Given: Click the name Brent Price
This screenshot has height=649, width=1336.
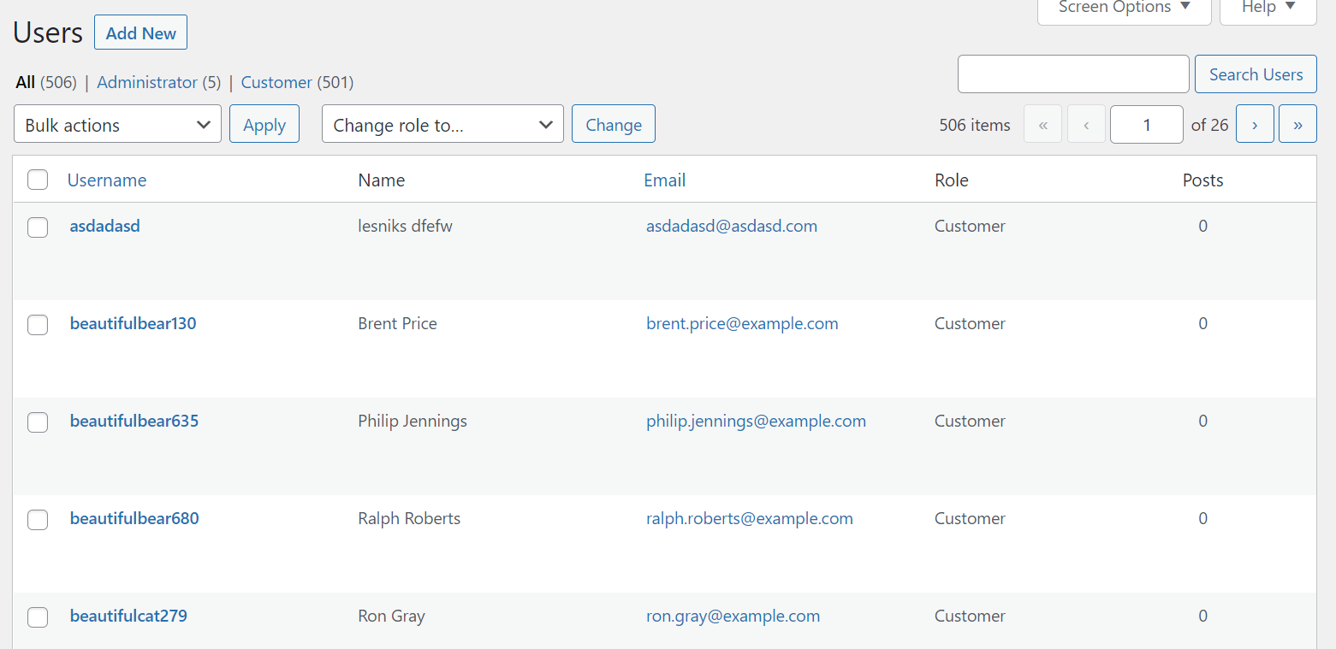Looking at the screenshot, I should [398, 324].
